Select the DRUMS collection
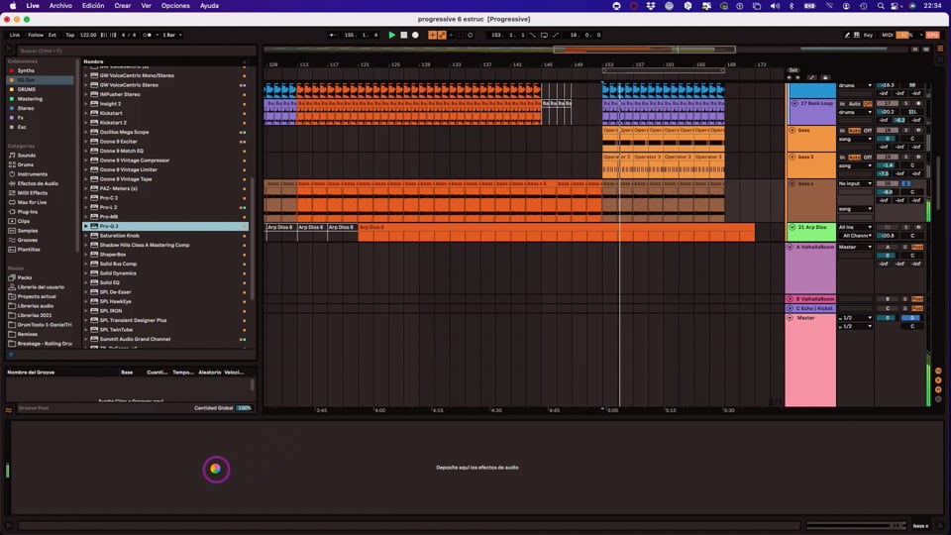The height and width of the screenshot is (535, 951). (27, 89)
